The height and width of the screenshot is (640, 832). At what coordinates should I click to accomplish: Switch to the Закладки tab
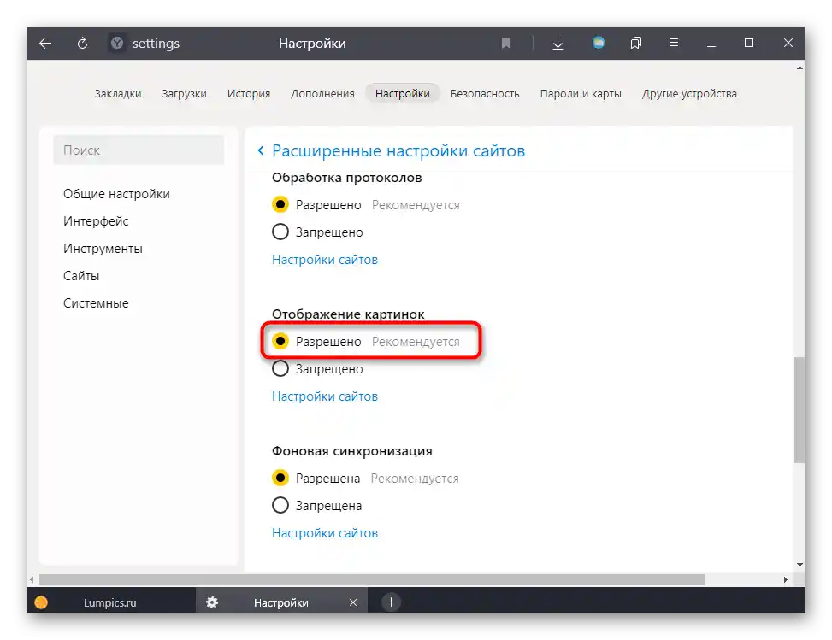click(x=118, y=94)
